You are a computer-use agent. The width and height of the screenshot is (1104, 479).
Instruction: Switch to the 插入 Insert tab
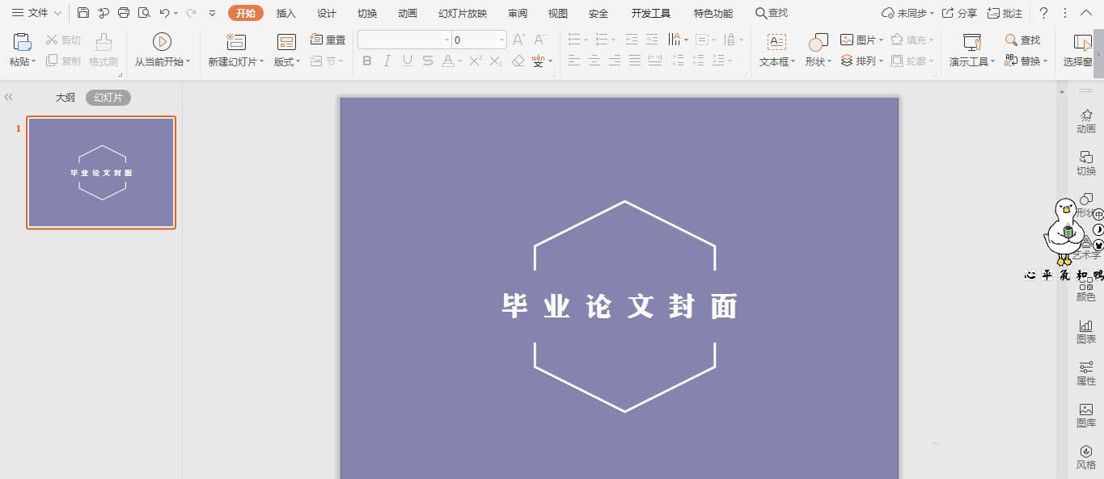pyautogui.click(x=286, y=13)
